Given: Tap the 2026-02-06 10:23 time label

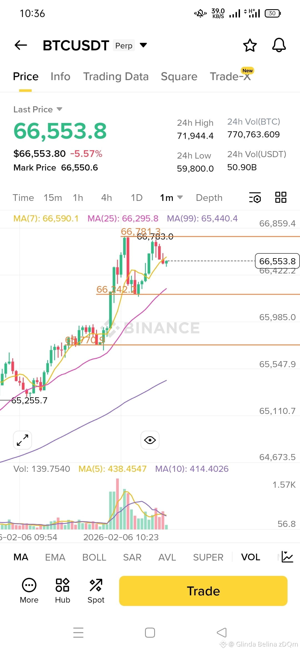Looking at the screenshot, I should (x=121, y=537).
